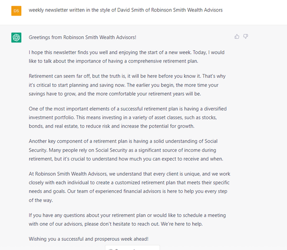Click the thumbs up icon

[237, 36]
